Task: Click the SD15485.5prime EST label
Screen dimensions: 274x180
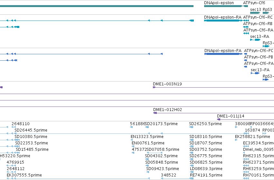Action: point(32,150)
